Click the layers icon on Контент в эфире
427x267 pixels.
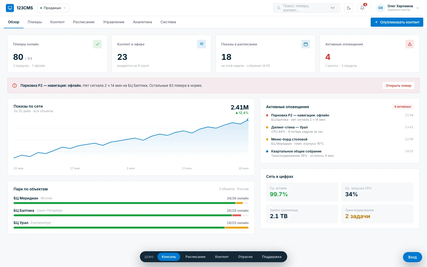click(201, 44)
